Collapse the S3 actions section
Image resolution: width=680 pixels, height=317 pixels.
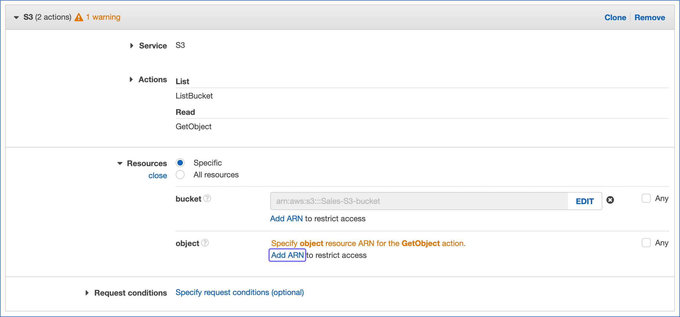click(16, 17)
